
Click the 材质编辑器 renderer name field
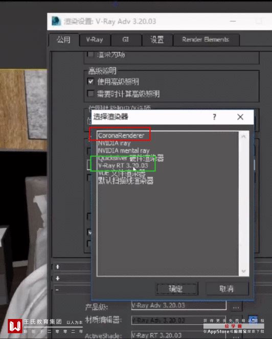click(178, 320)
